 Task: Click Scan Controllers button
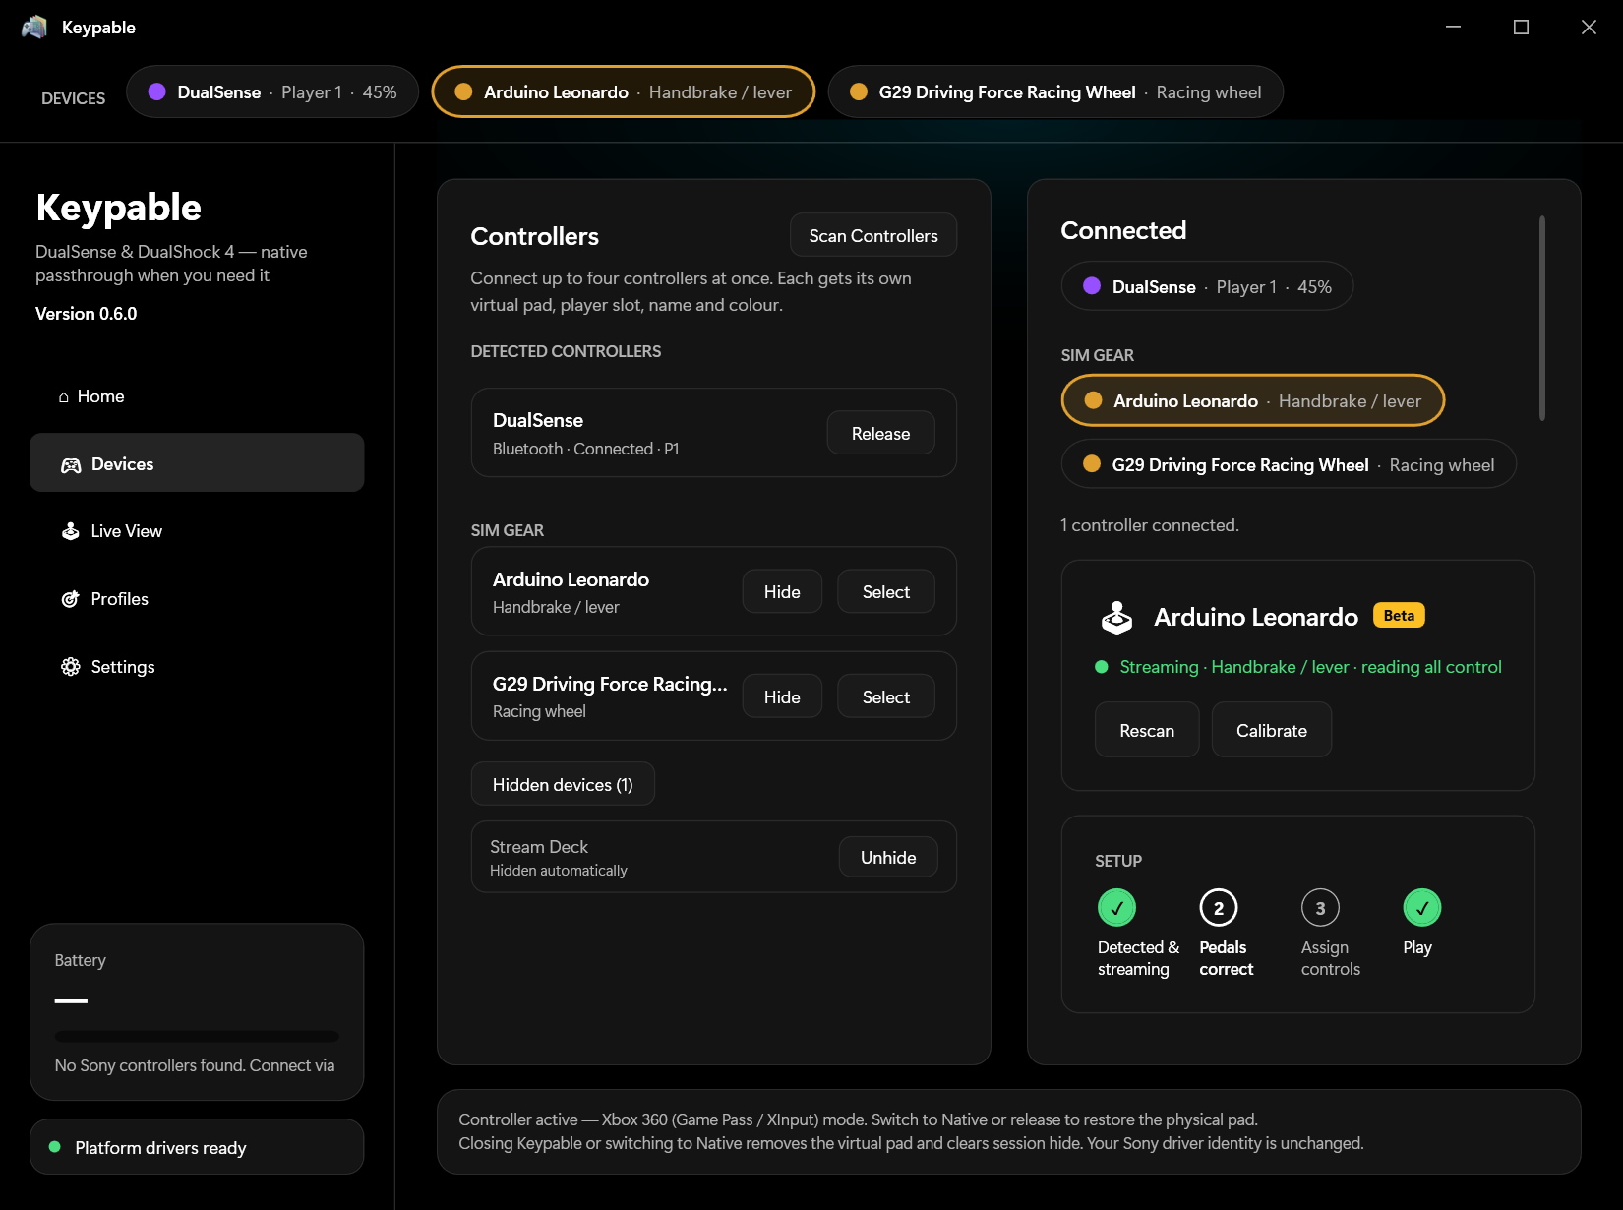pos(873,235)
